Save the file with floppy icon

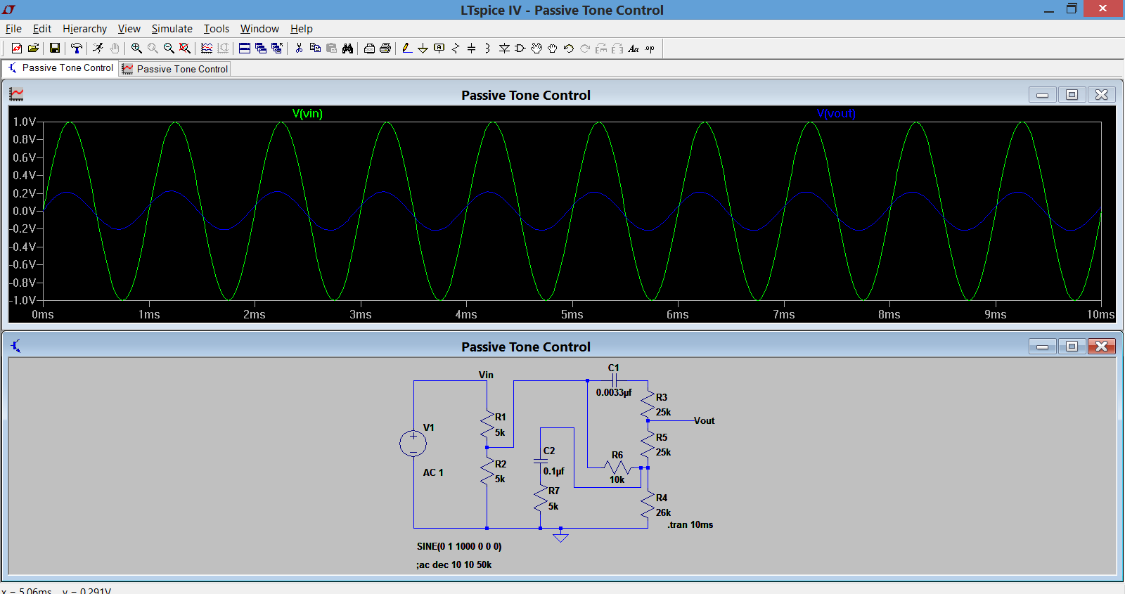54,48
